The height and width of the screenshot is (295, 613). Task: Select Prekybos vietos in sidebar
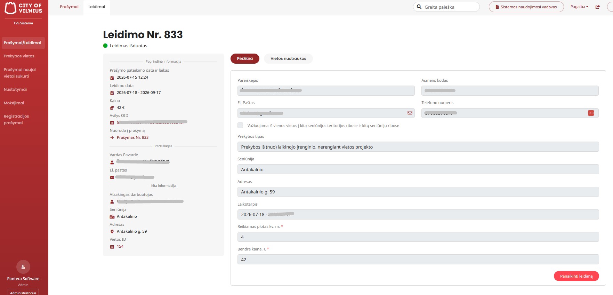point(19,56)
